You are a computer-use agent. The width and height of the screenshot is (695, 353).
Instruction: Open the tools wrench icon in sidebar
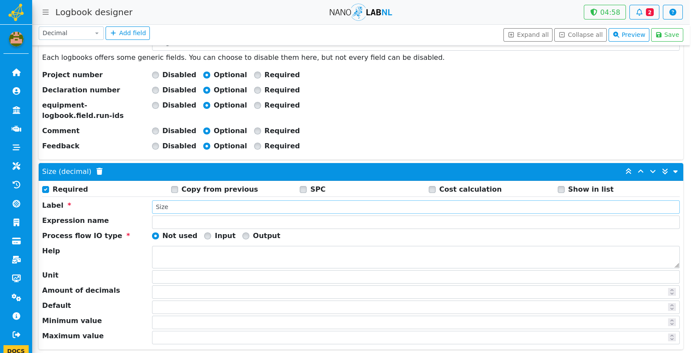pyautogui.click(x=16, y=166)
